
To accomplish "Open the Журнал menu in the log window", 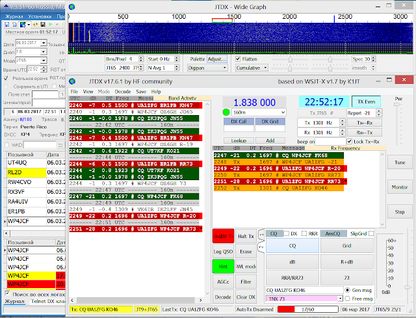I will [14, 16].
